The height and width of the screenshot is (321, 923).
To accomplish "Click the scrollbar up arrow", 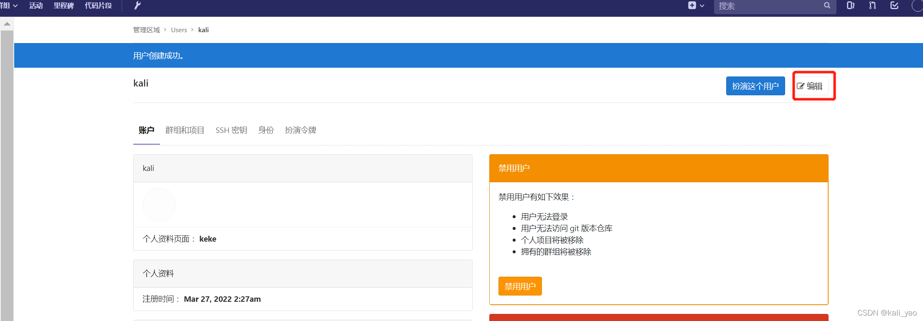I will (x=7, y=24).
